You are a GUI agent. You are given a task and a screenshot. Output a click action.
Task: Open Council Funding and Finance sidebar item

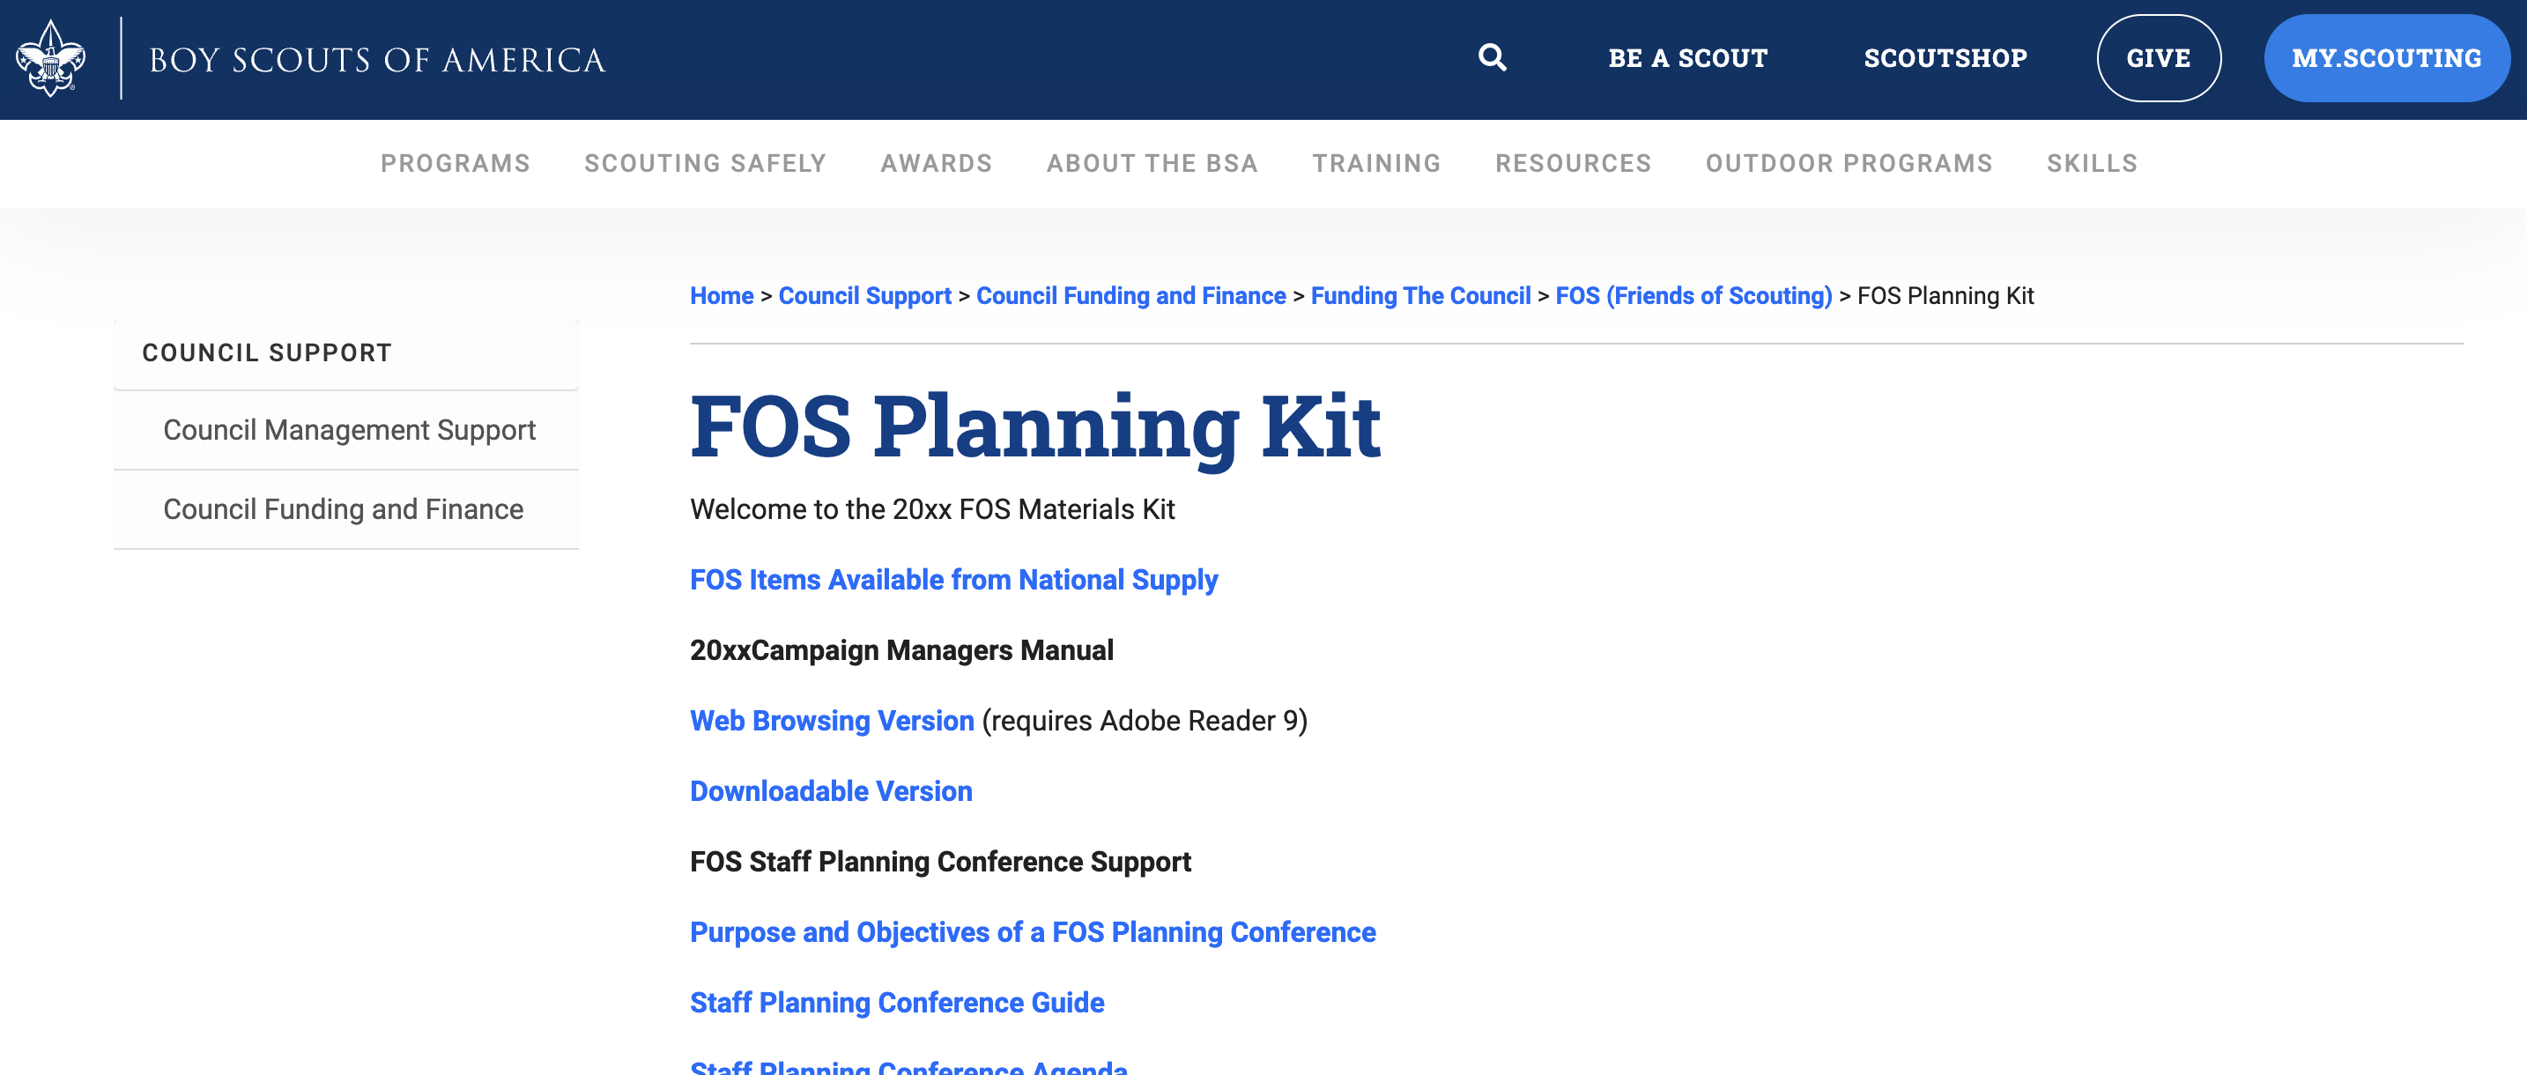click(344, 510)
